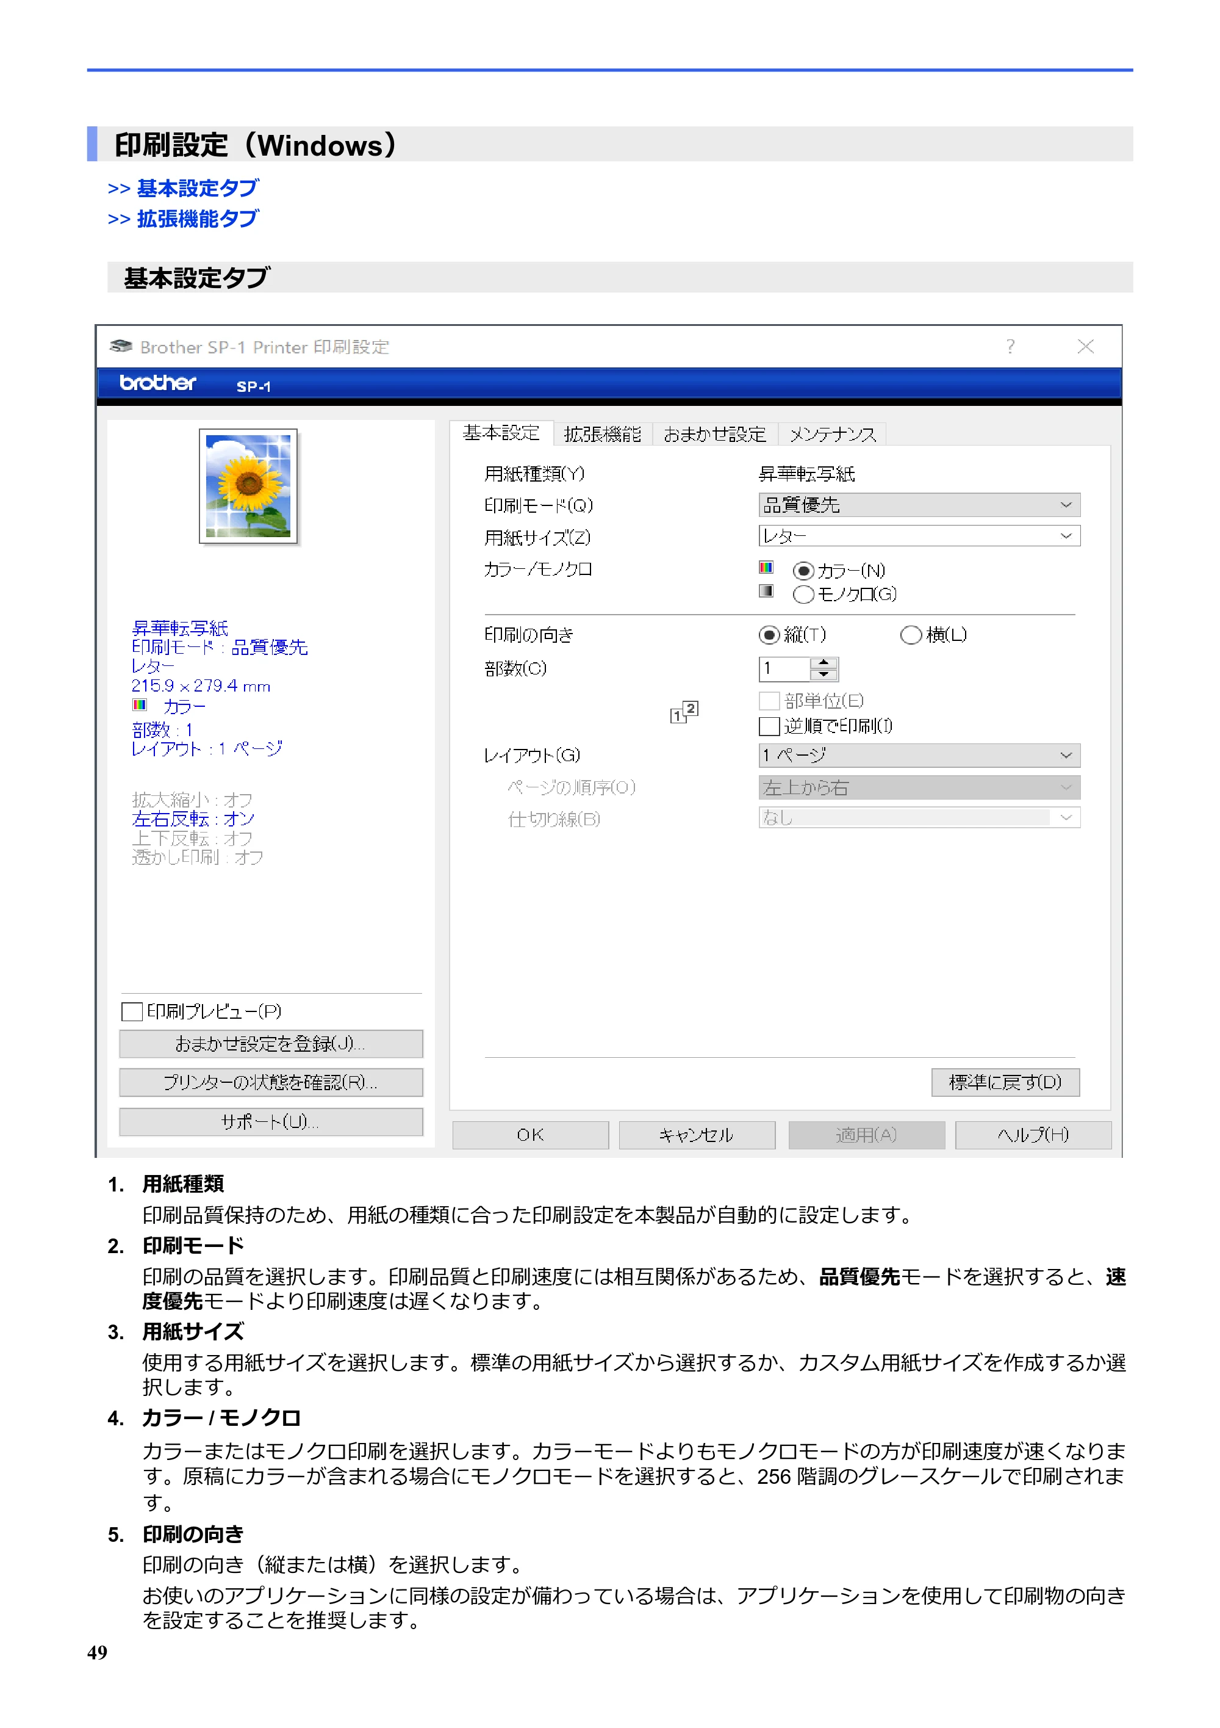Click the 215.9 x 279.4 mm size text

(x=201, y=685)
